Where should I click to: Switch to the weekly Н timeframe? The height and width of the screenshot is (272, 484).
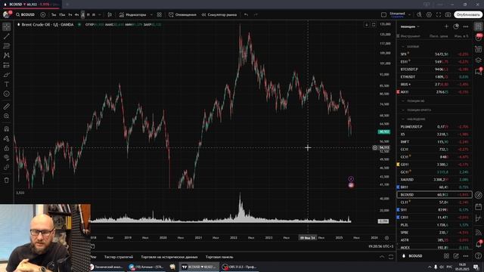tap(88, 14)
